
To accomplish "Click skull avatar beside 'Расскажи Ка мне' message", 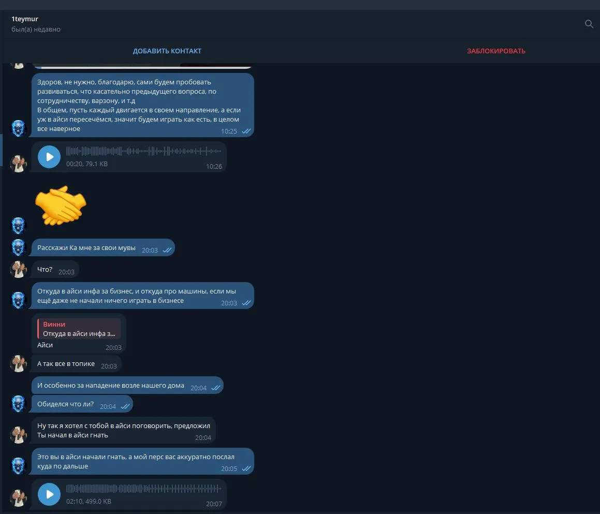I will click(x=18, y=247).
